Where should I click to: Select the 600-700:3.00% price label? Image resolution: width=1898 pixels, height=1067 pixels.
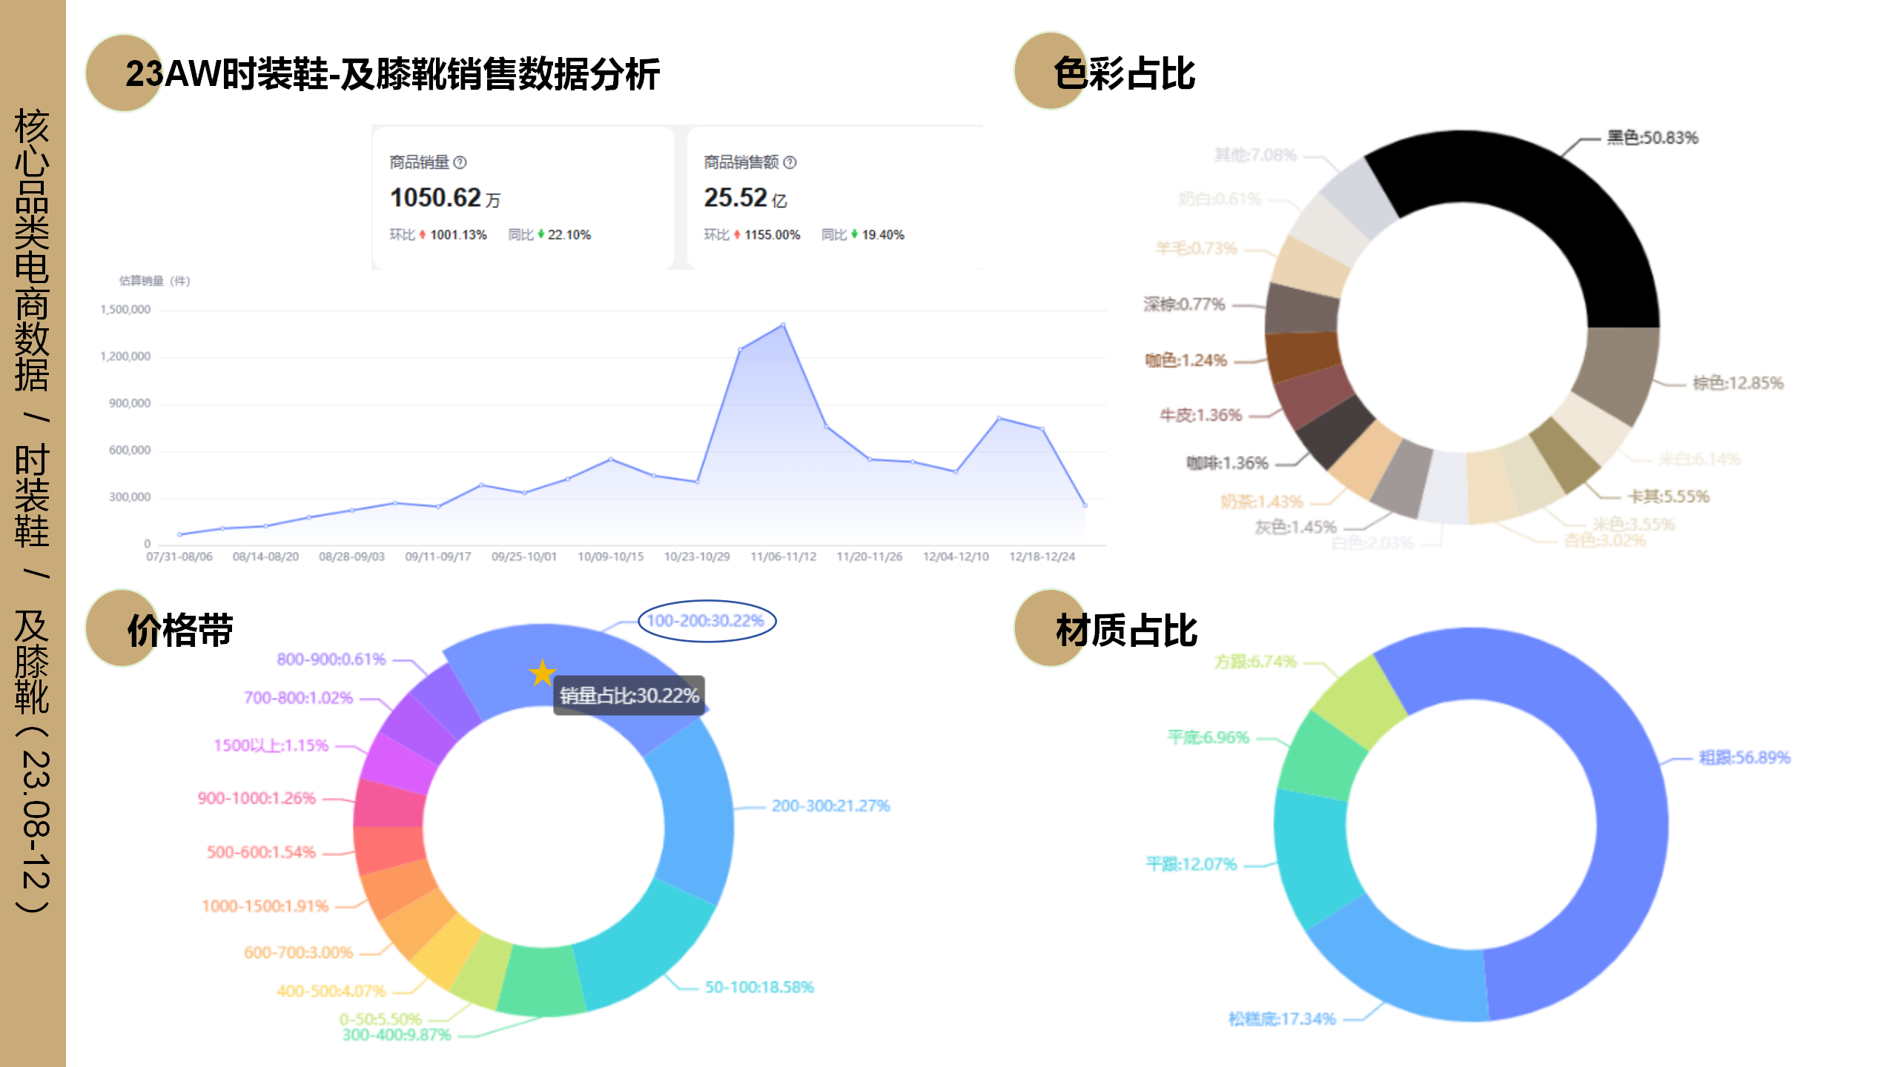click(298, 952)
